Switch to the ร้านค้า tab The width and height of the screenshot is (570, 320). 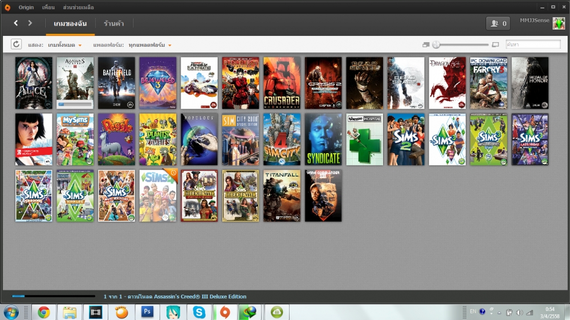(x=114, y=23)
